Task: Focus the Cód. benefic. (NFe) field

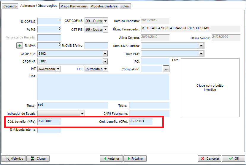Action: tap(49, 121)
